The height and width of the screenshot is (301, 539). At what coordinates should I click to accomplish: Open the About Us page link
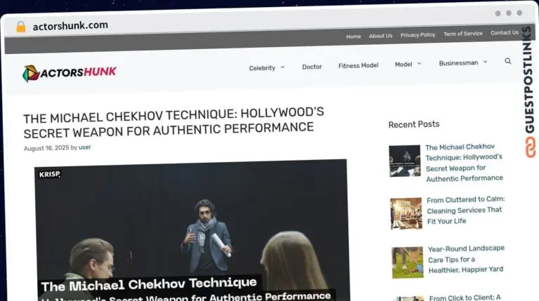point(380,36)
